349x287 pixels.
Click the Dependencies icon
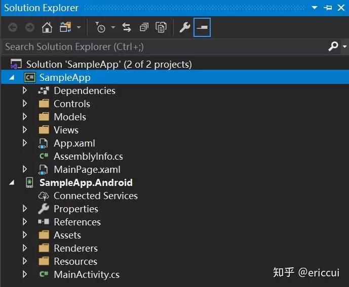pos(44,91)
